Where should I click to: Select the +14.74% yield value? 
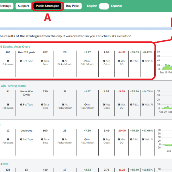point(147,91)
